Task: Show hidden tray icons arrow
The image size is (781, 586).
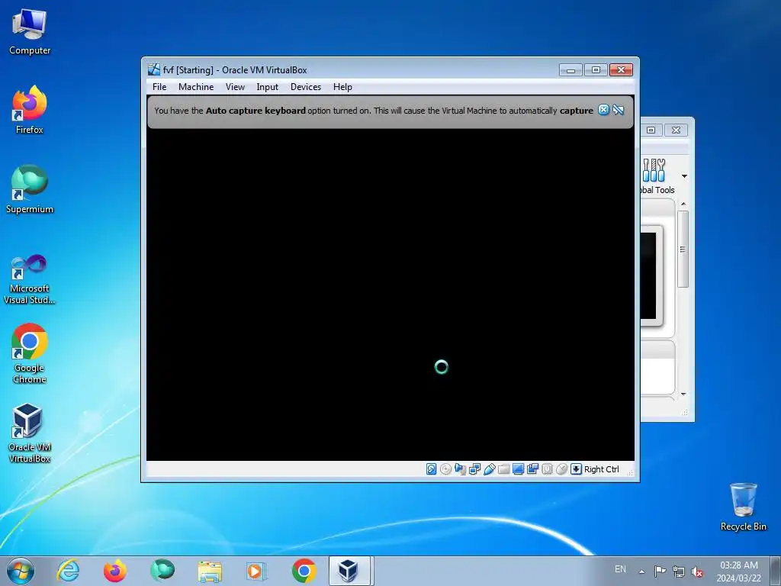Action: click(642, 572)
